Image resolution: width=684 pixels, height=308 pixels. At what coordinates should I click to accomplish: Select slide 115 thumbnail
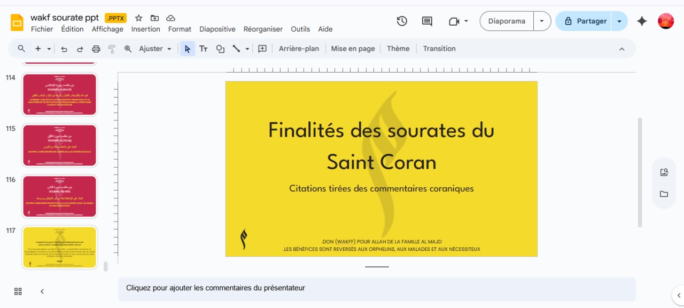59,145
